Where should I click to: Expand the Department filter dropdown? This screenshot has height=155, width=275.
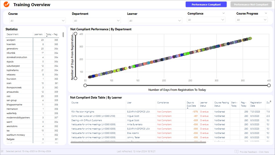96,21
